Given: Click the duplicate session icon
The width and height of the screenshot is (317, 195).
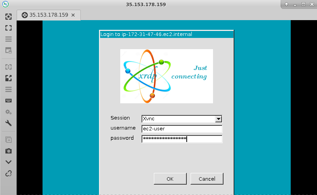Looking at the screenshot, I should [x=8, y=140].
